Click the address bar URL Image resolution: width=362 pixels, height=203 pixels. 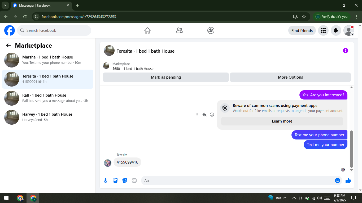pyautogui.click(x=79, y=17)
